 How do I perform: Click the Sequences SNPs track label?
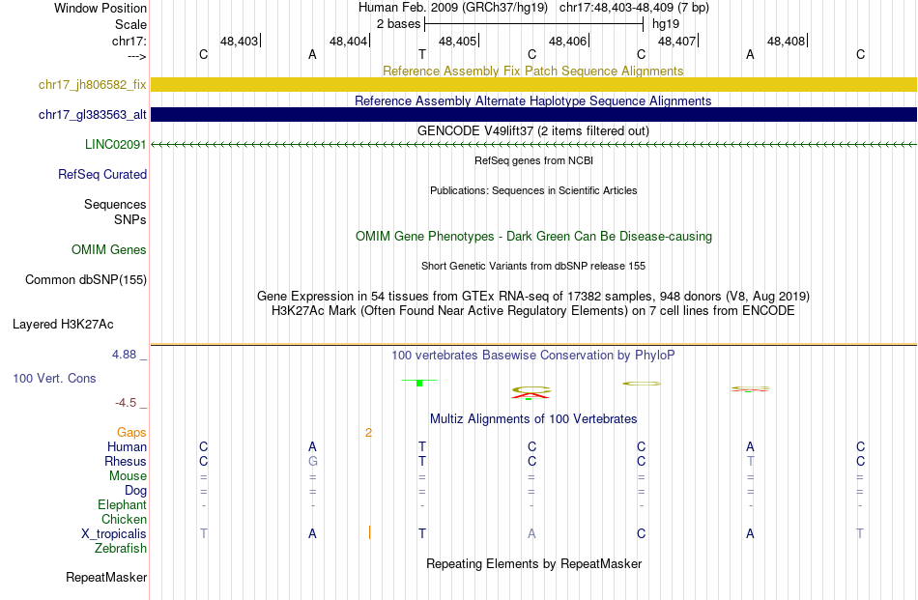coord(115,212)
